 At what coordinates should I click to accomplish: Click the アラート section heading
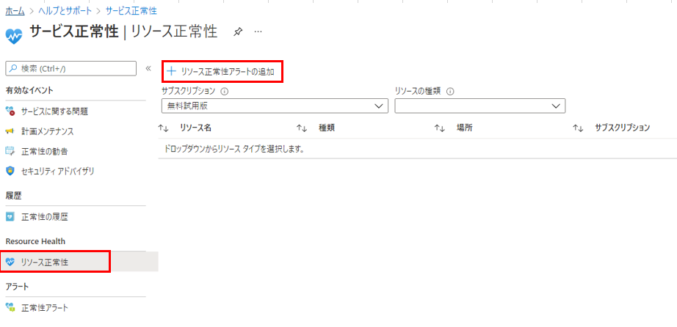click(x=16, y=286)
